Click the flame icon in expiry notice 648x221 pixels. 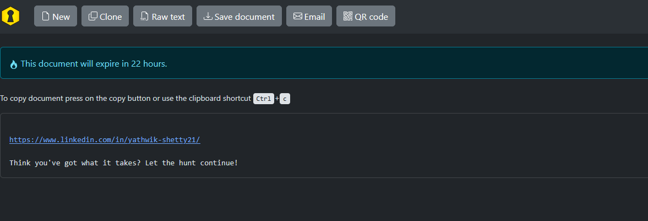[14, 64]
